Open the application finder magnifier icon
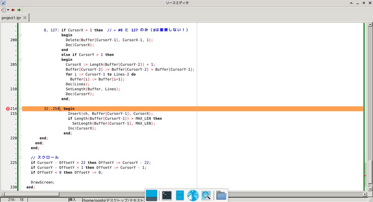This screenshot has height=202, width=373. [206, 195]
